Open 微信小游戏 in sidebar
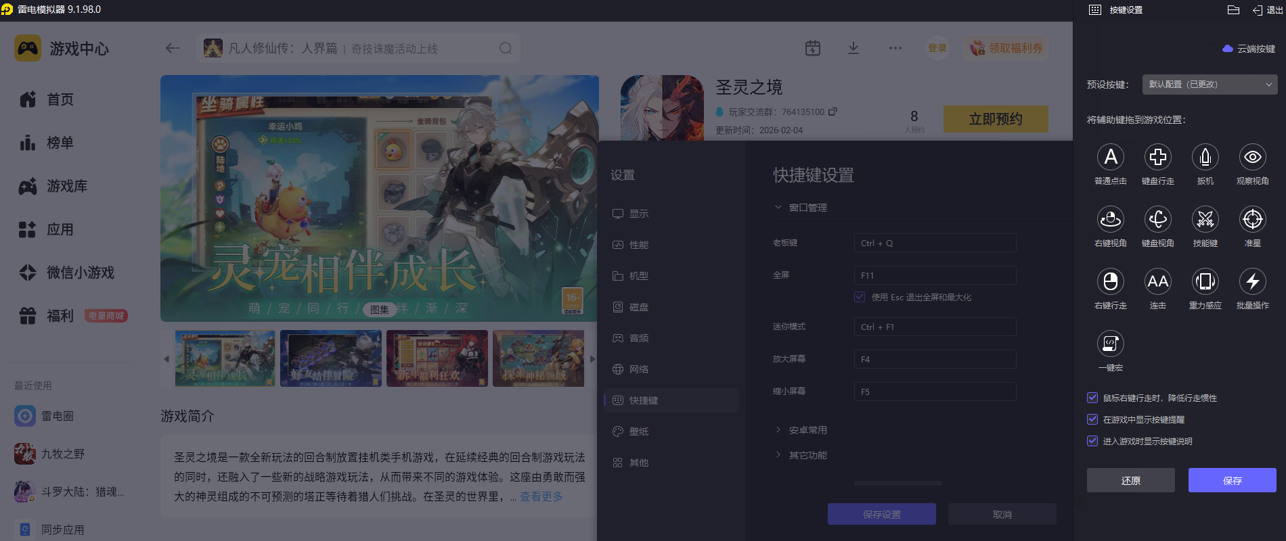This screenshot has height=541, width=1286. click(x=66, y=273)
